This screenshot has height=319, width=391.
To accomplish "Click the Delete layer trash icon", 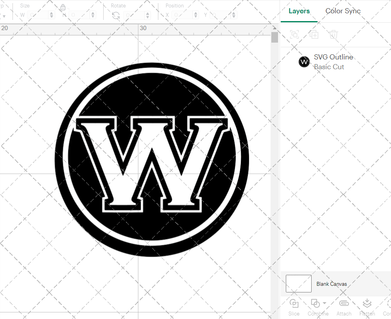I will pos(333,34).
